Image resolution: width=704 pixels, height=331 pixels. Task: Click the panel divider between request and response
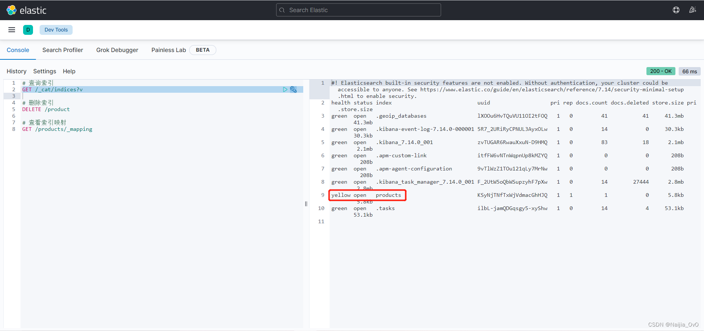tap(306, 203)
